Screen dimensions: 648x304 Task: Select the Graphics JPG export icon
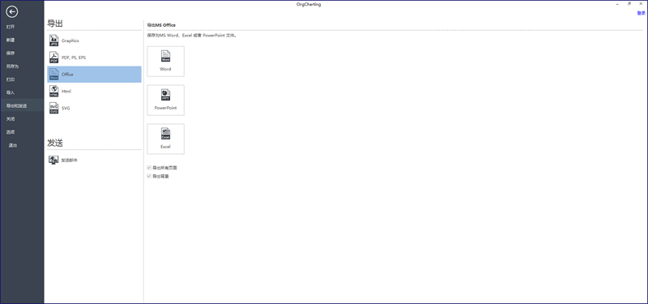(54, 41)
